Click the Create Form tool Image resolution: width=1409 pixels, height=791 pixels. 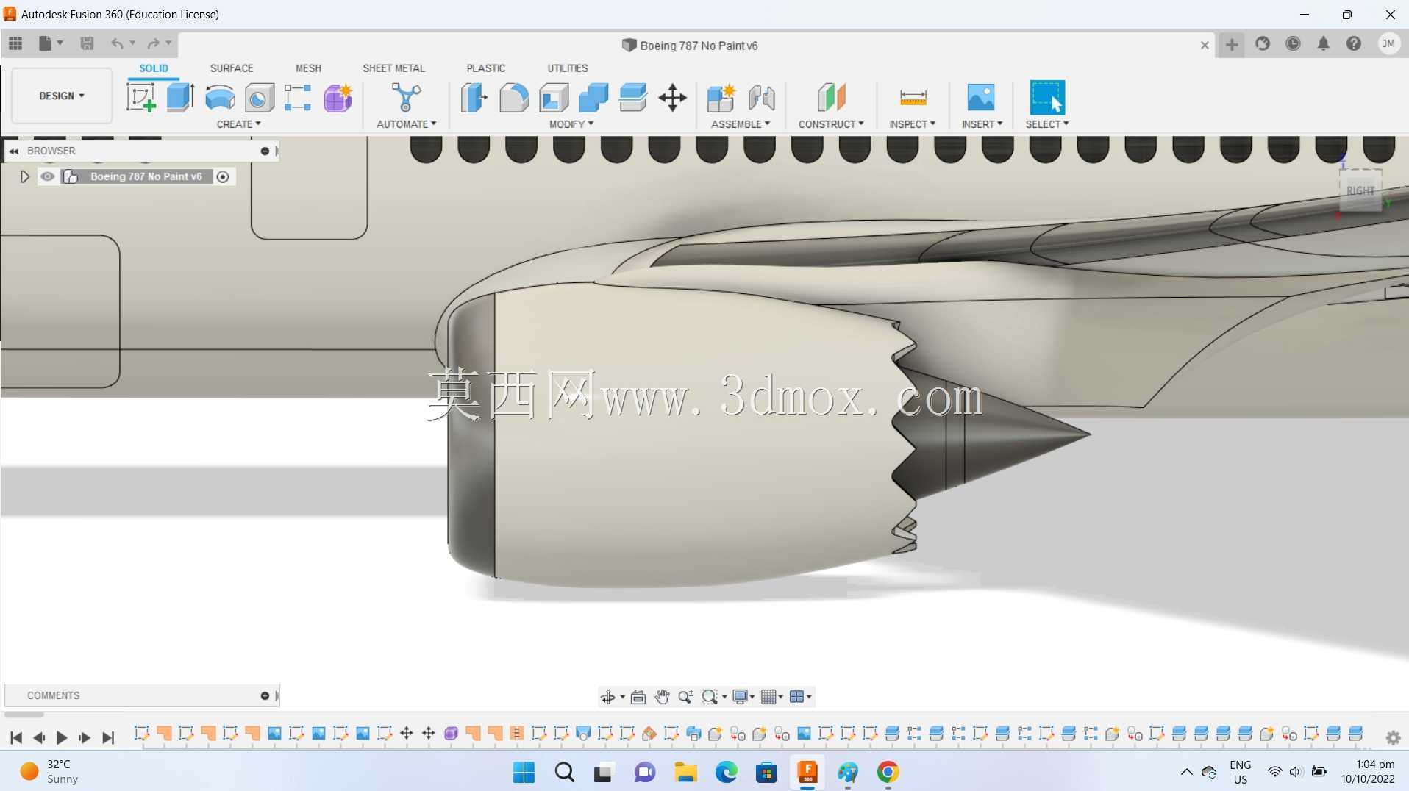click(338, 97)
